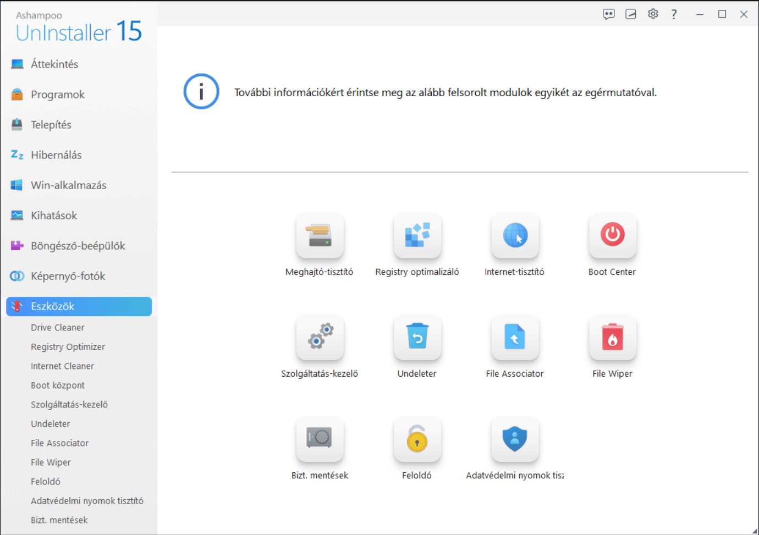The image size is (759, 535).
Task: Open settings via the gear icon
Action: tap(653, 14)
